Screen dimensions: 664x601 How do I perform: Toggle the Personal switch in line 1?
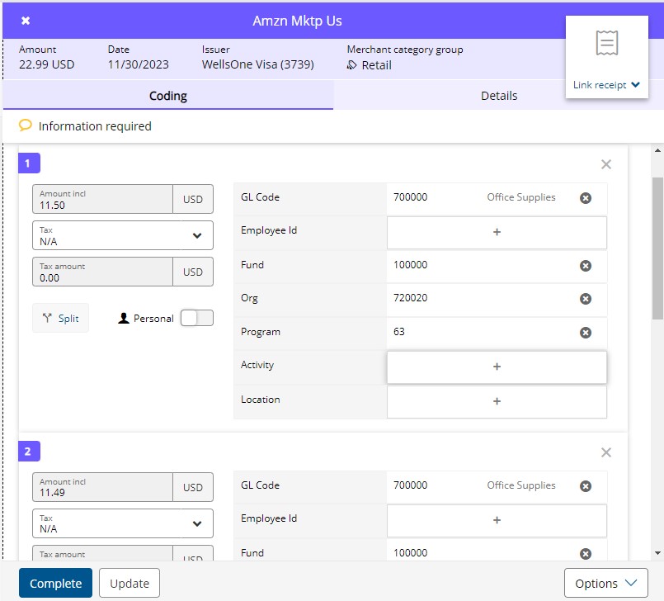click(196, 318)
